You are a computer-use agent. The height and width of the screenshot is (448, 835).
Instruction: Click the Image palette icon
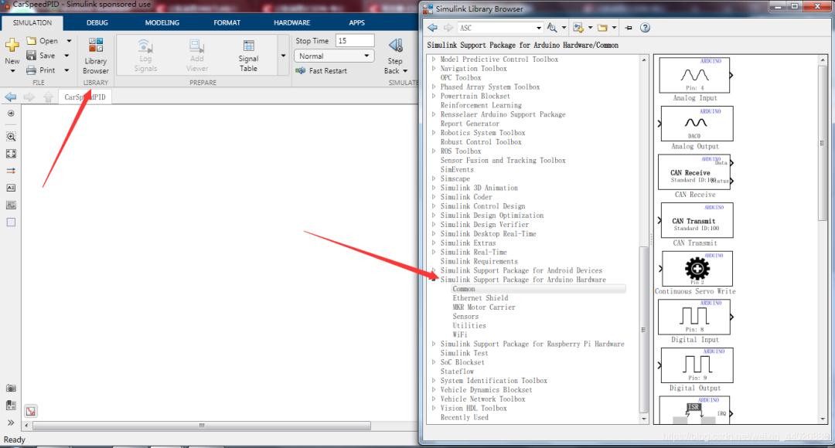click(11, 205)
